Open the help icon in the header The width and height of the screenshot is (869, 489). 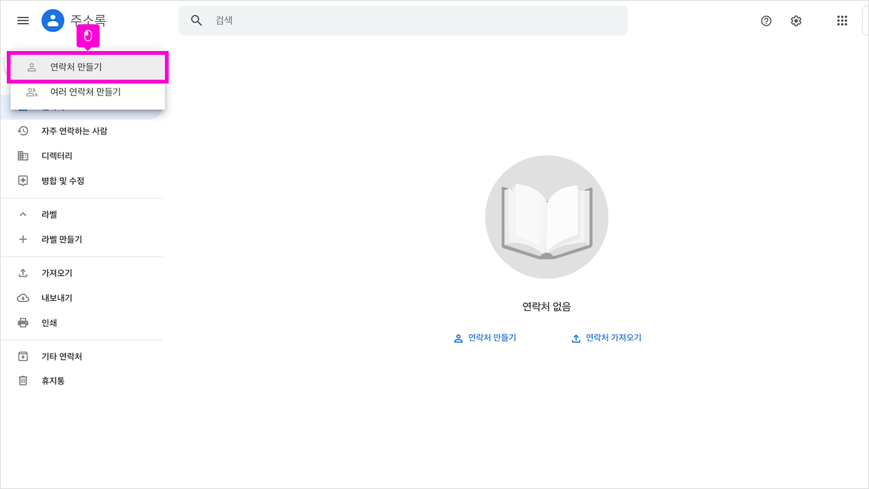click(766, 21)
